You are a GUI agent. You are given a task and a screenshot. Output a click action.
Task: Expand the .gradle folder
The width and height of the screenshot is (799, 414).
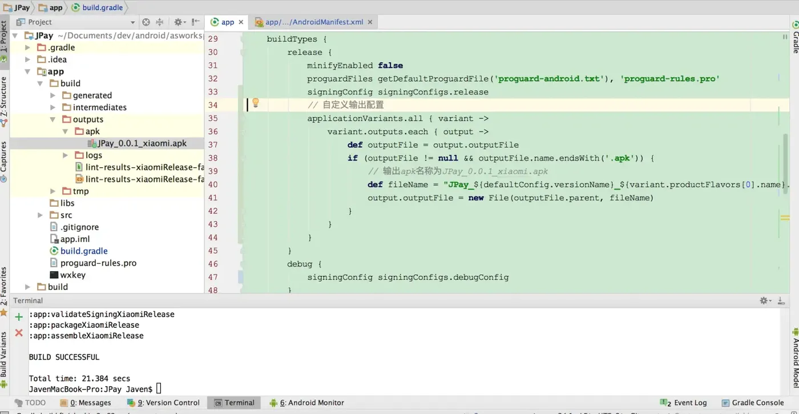click(x=27, y=47)
